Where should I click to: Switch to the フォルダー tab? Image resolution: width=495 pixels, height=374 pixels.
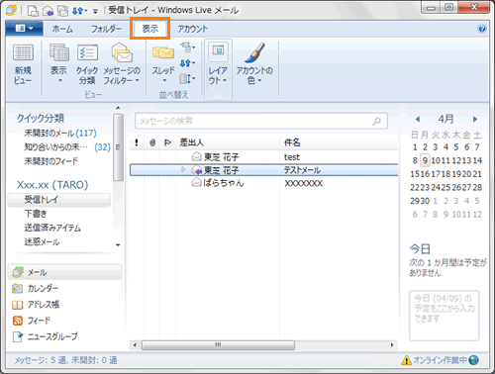pos(106,29)
